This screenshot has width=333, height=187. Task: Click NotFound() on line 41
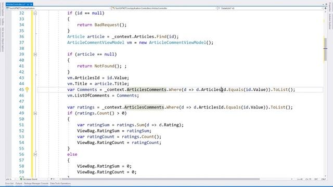(108, 66)
